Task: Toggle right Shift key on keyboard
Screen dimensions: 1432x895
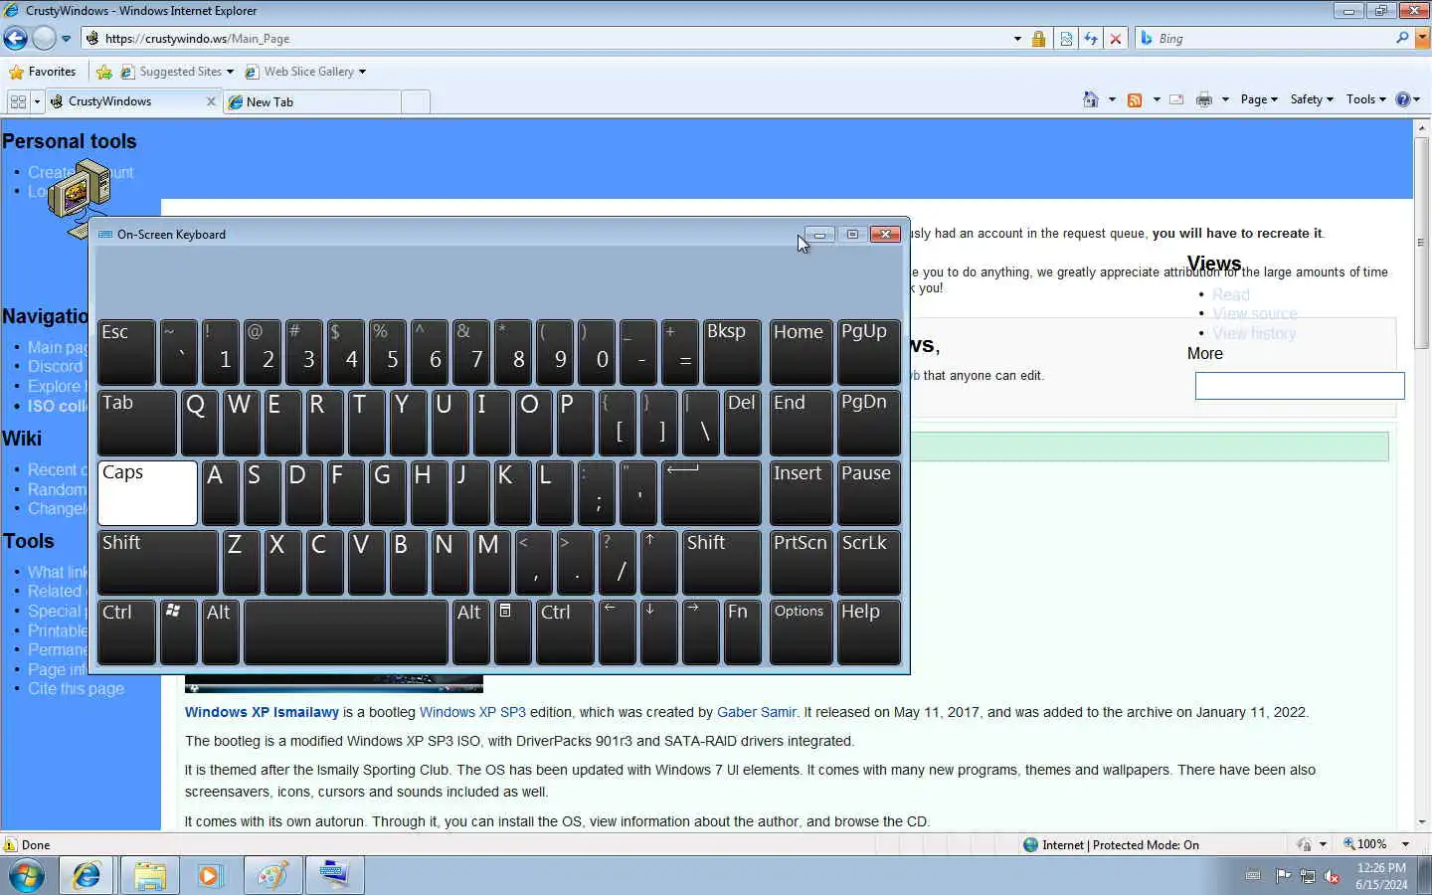Action: (x=722, y=562)
